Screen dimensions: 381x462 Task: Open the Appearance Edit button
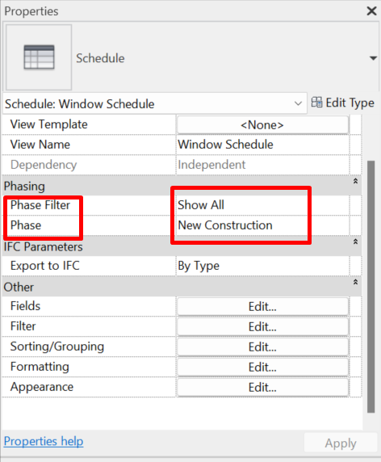pos(262,387)
